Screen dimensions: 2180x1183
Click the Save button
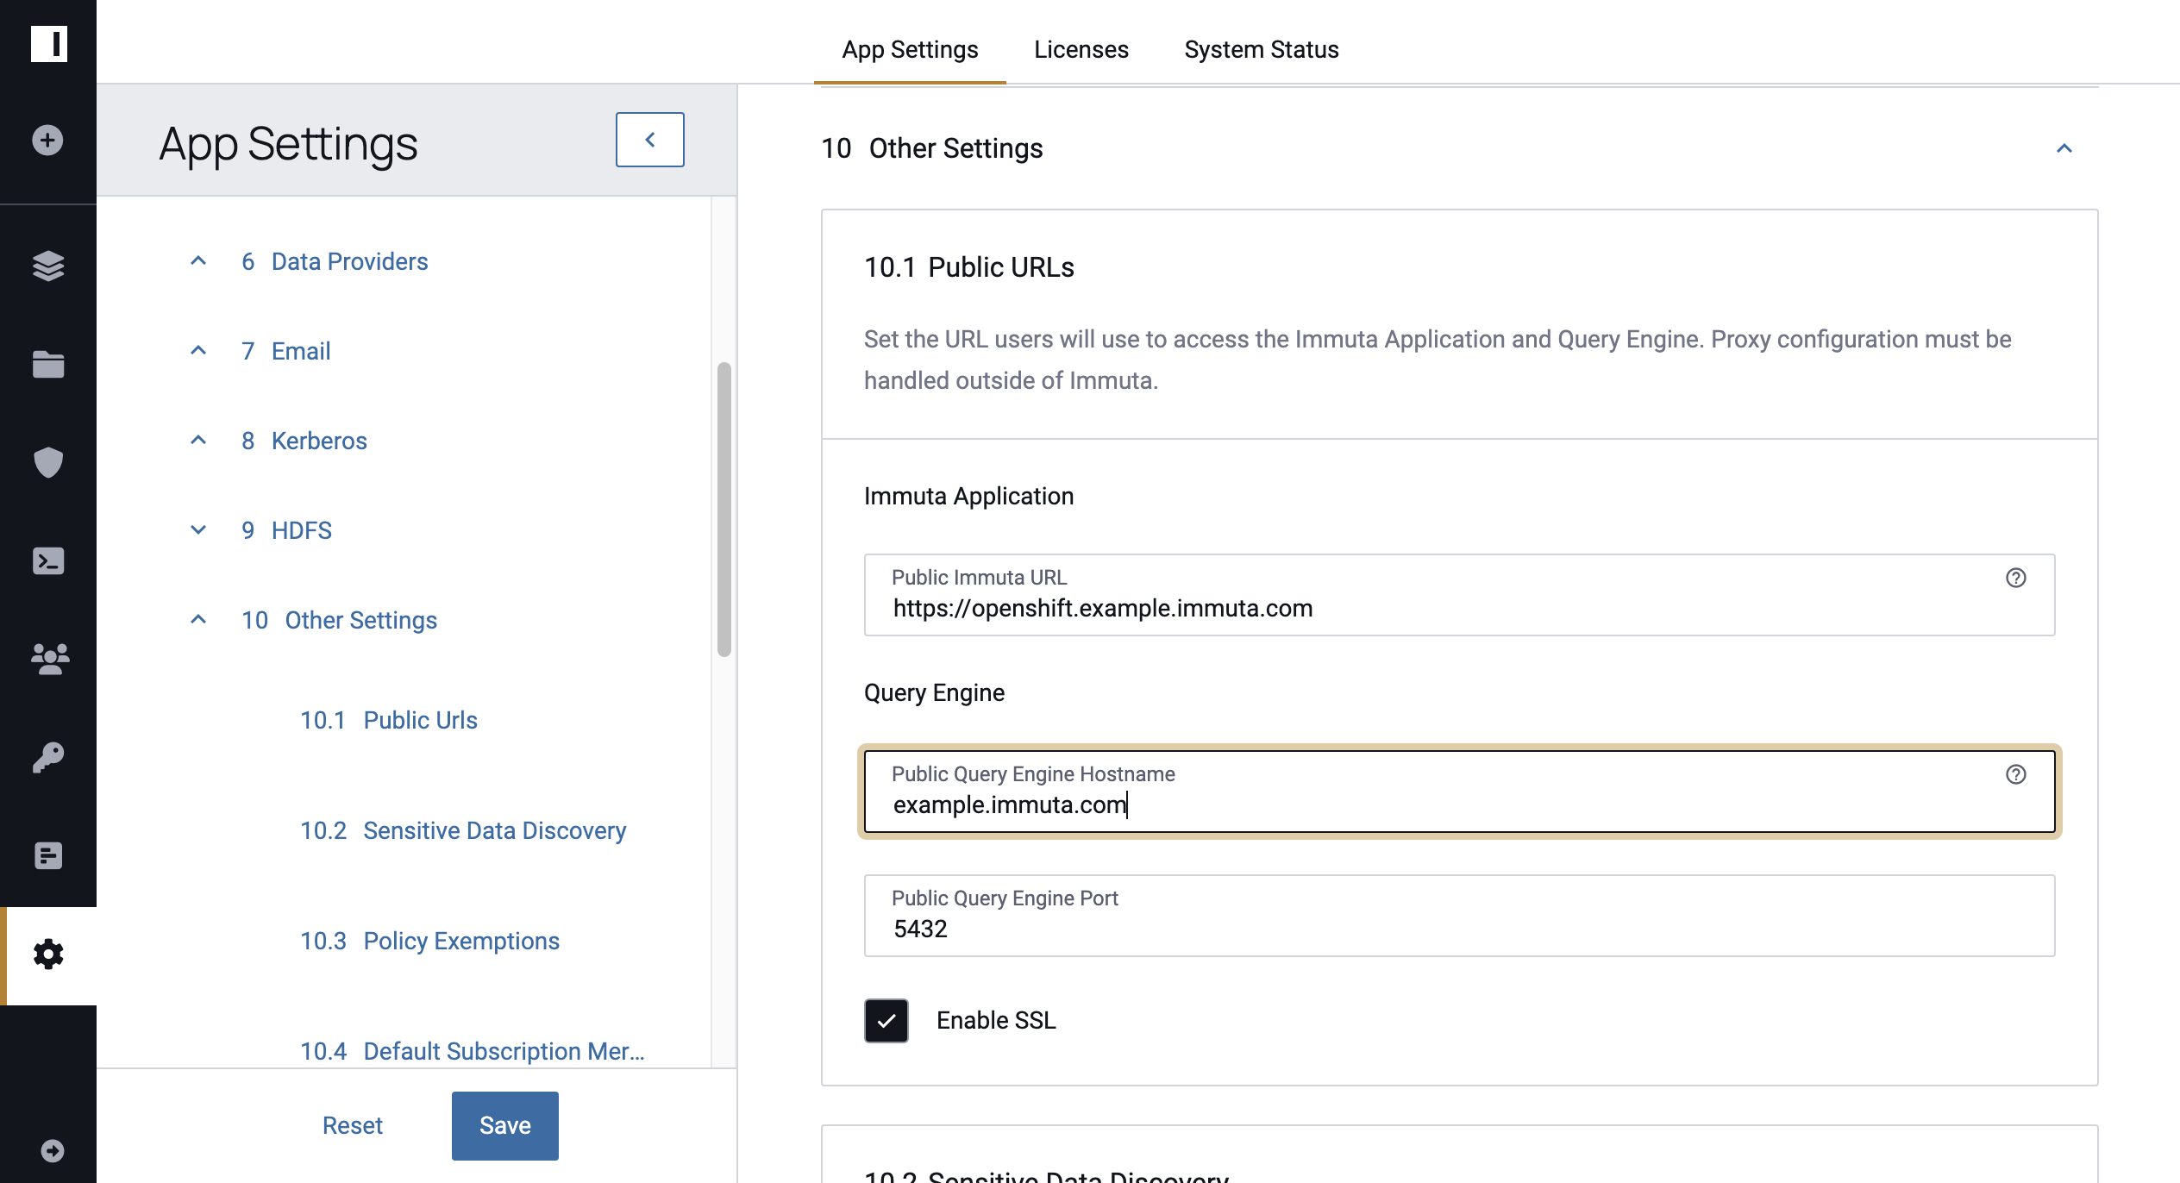[505, 1125]
